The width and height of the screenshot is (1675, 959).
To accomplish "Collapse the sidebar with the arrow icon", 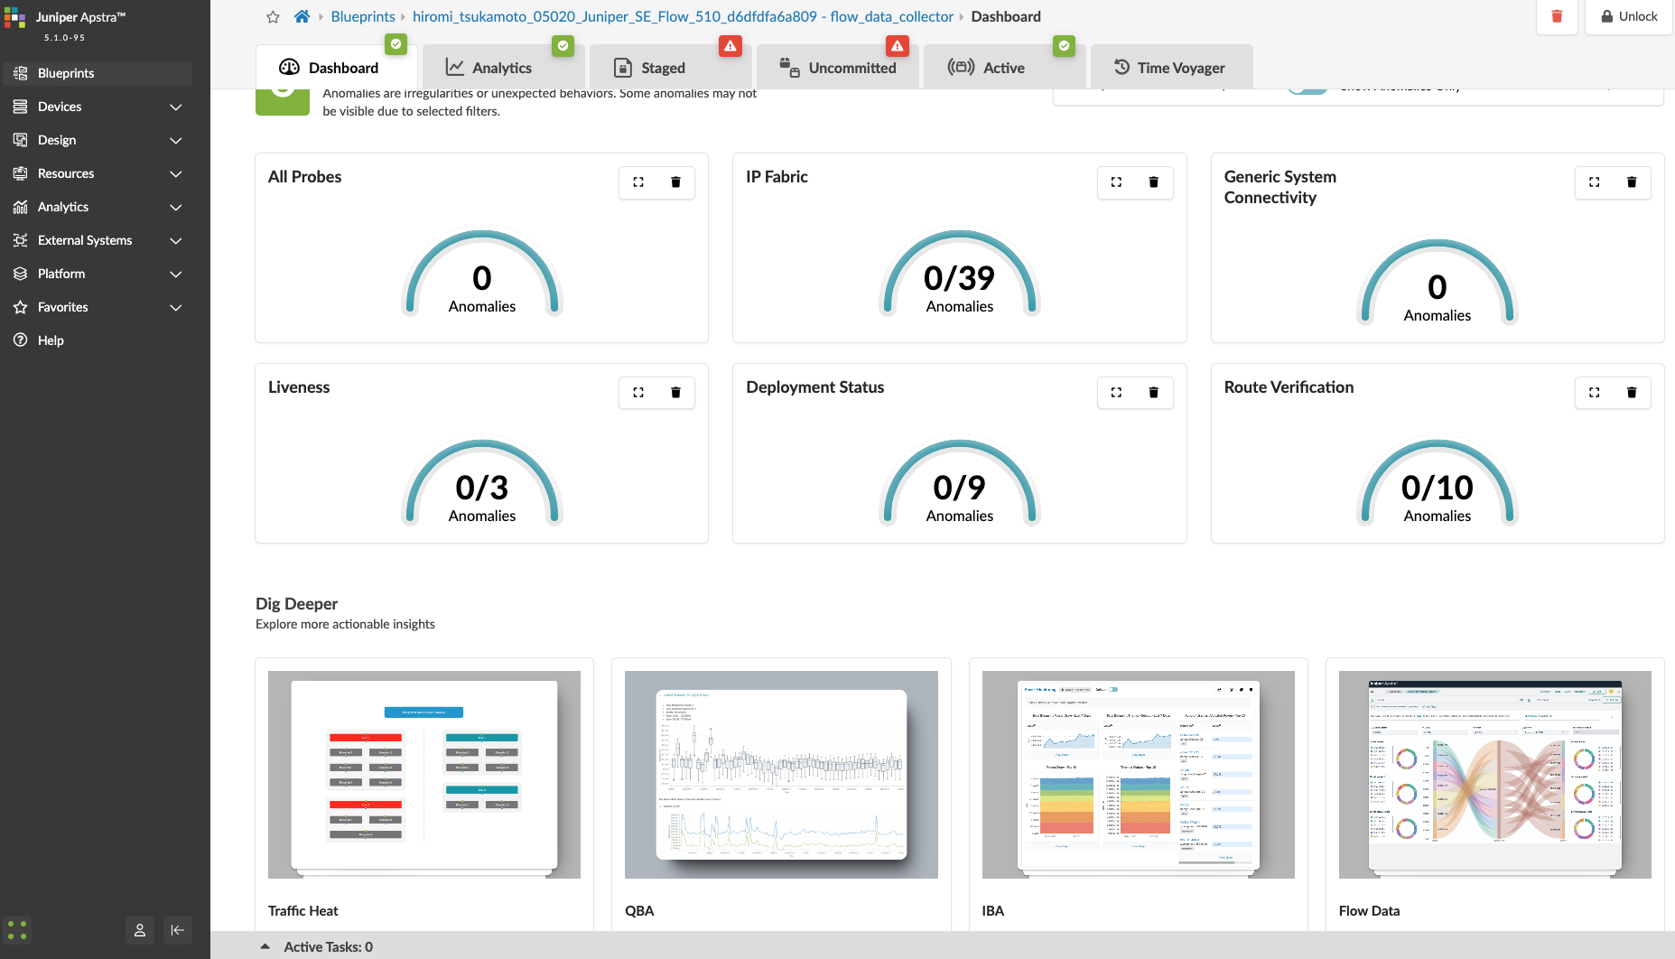I will tap(178, 930).
